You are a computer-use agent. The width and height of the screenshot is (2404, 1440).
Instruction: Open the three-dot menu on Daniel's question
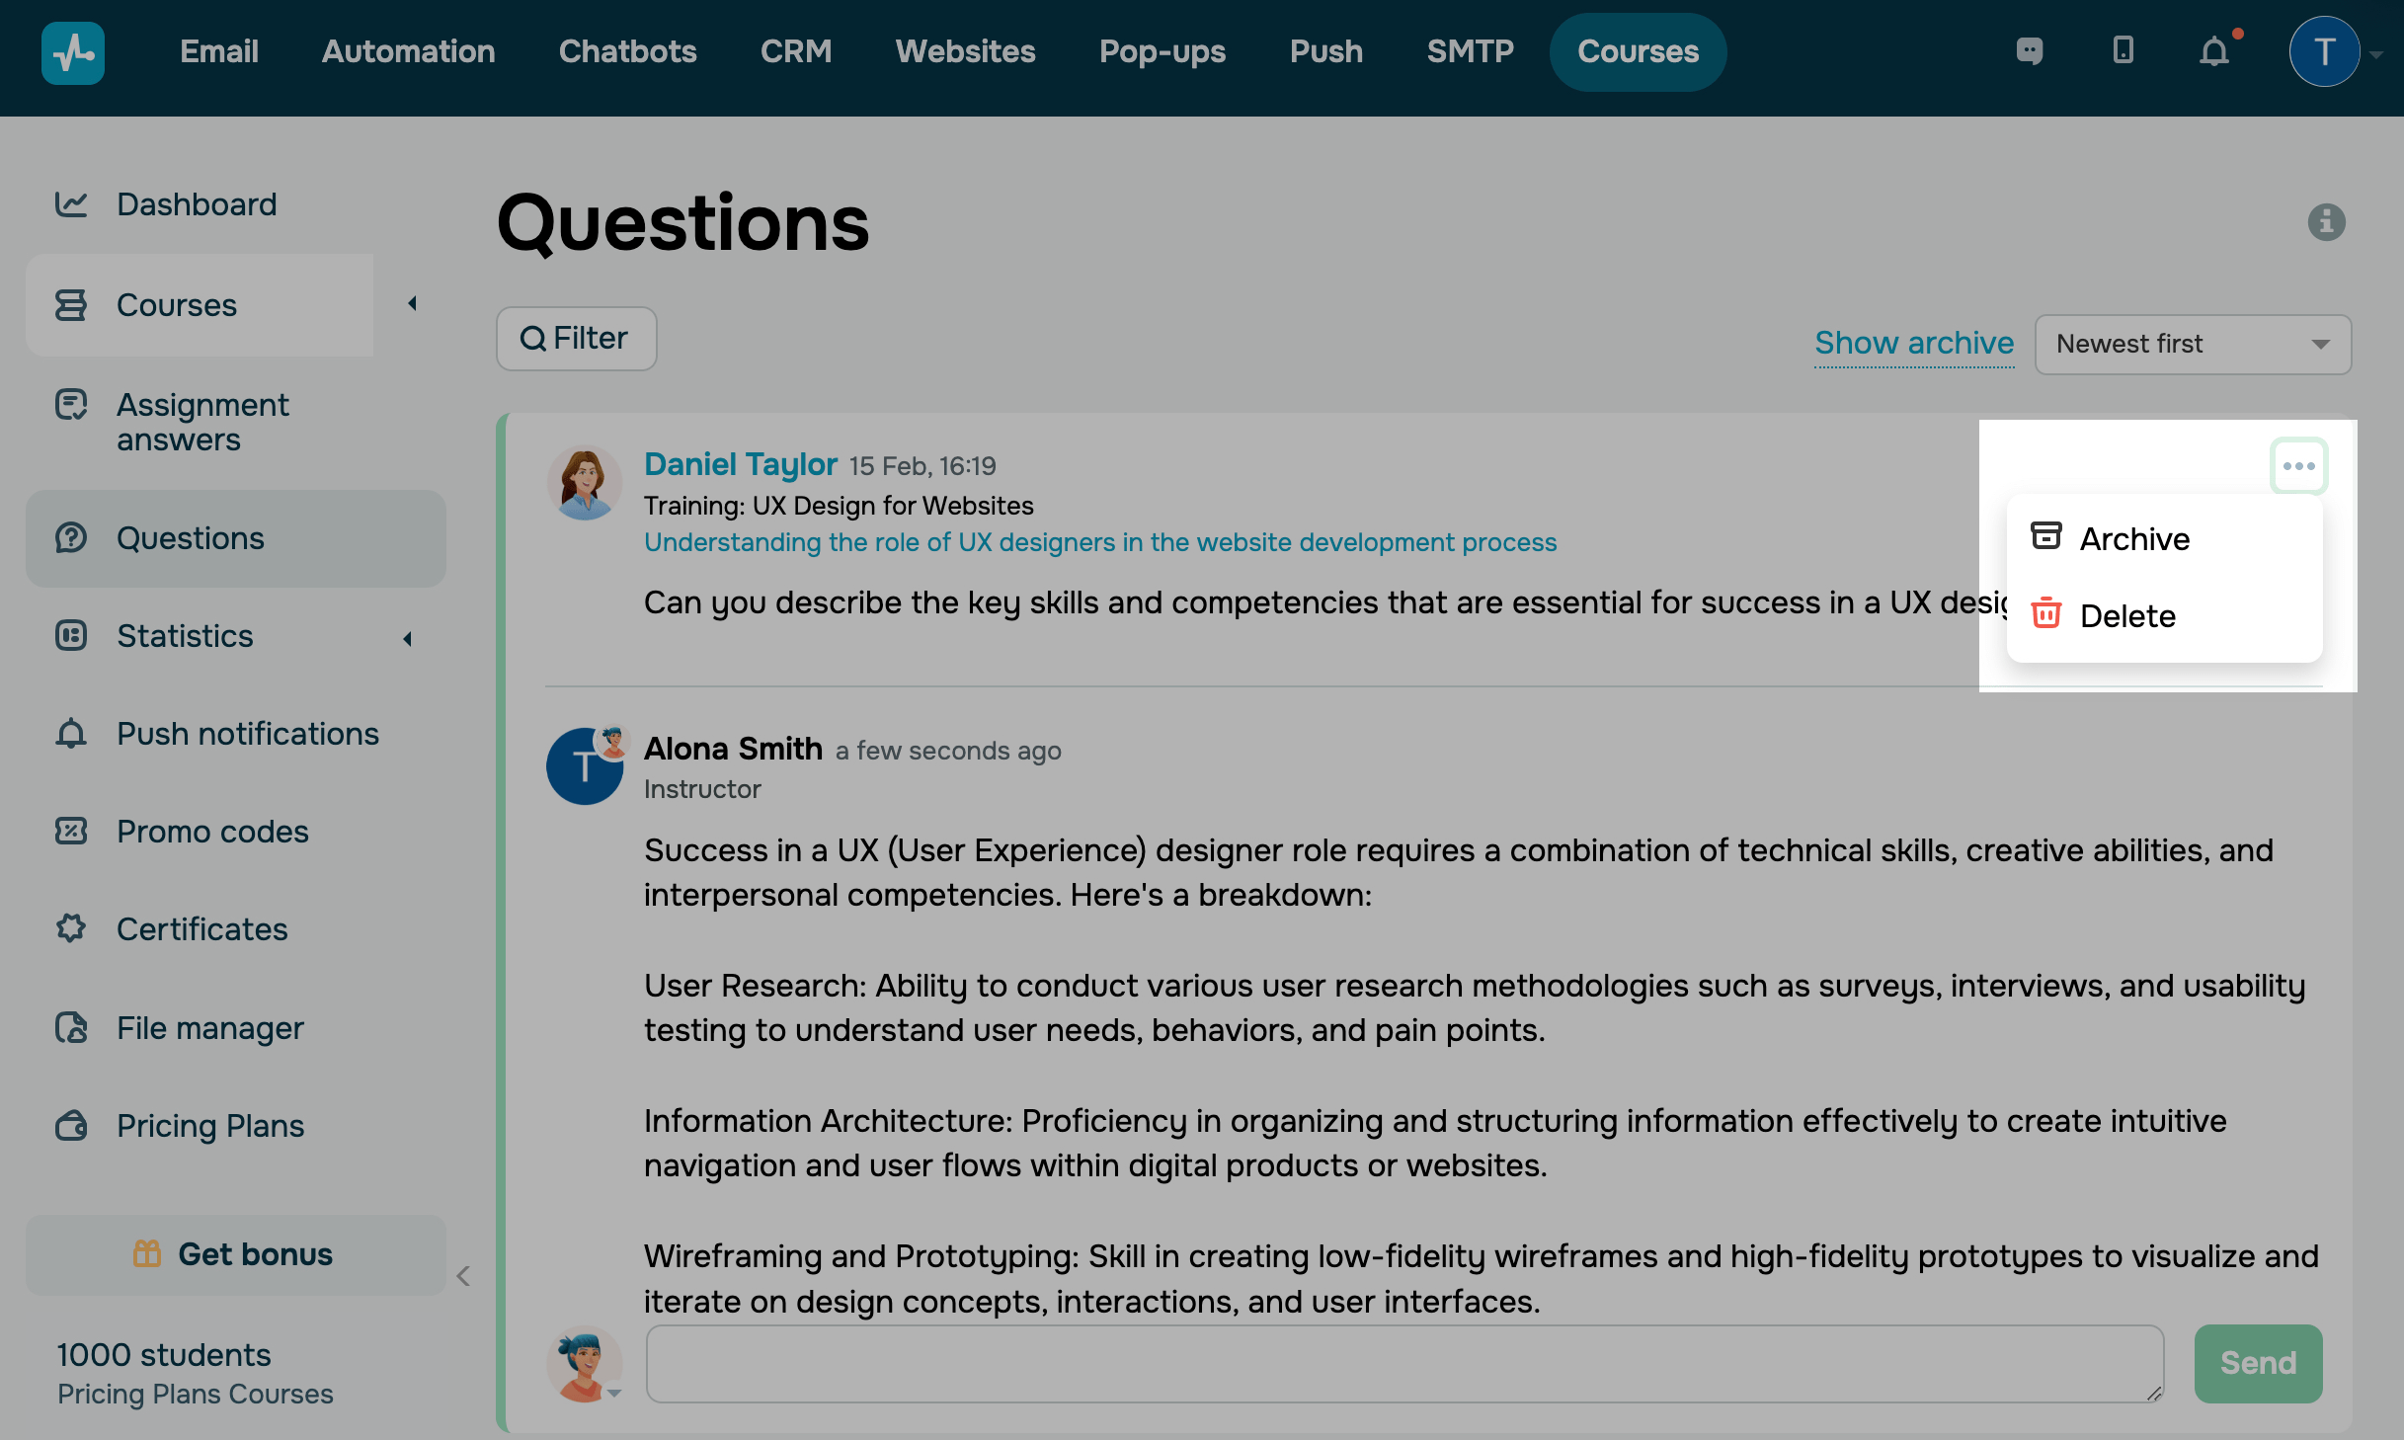tap(2298, 466)
